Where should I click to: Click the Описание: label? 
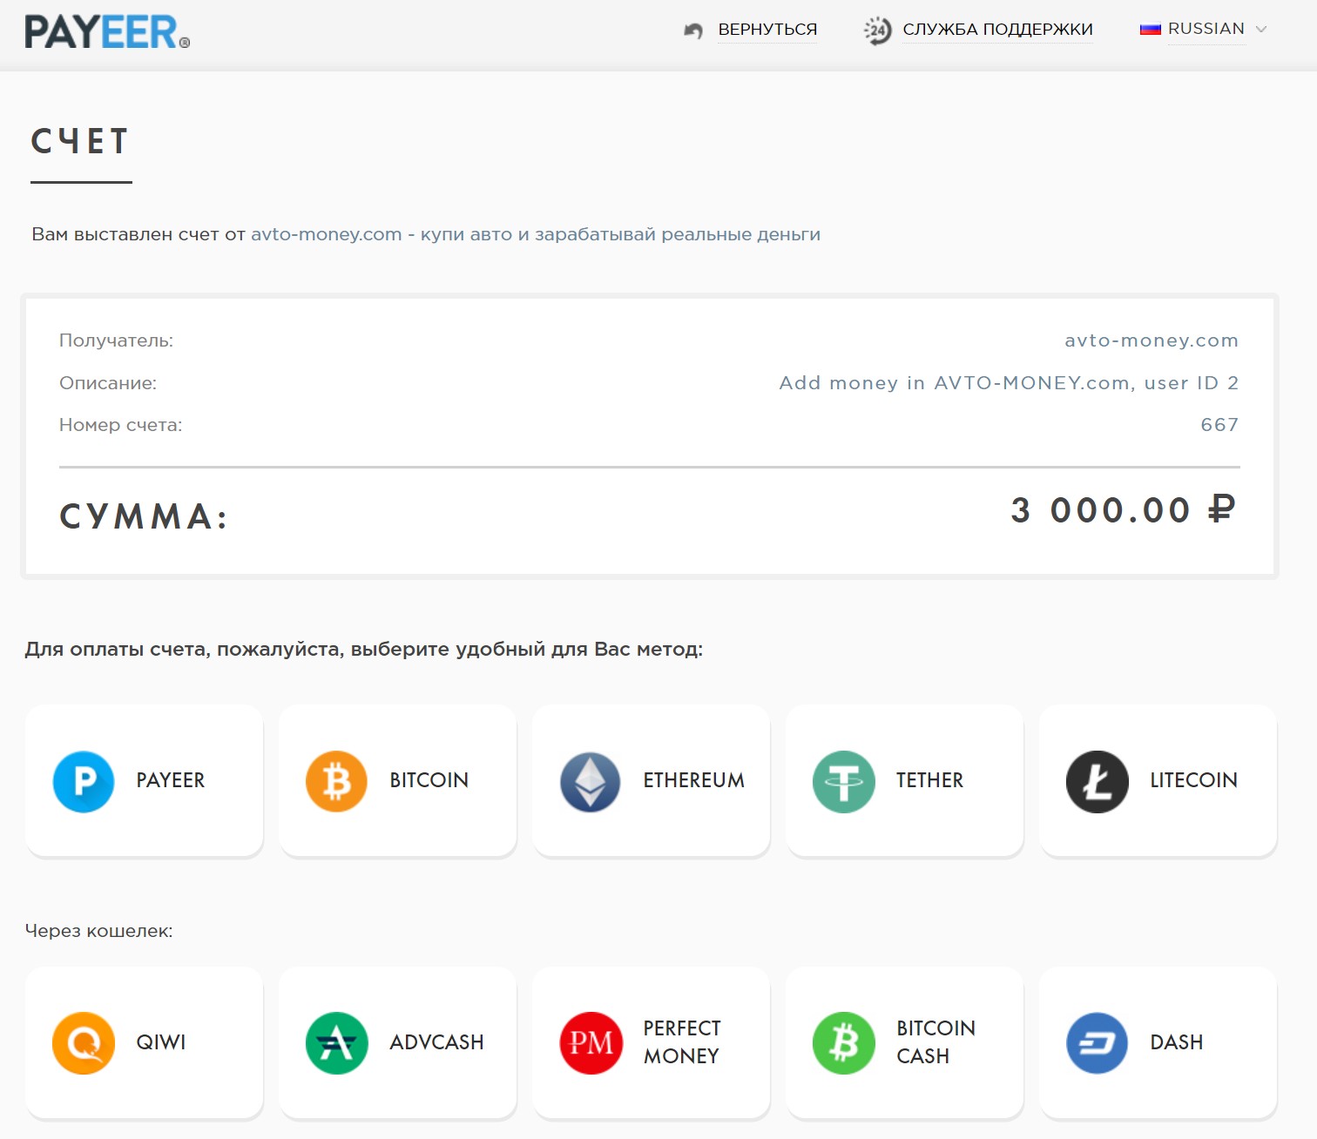[108, 383]
